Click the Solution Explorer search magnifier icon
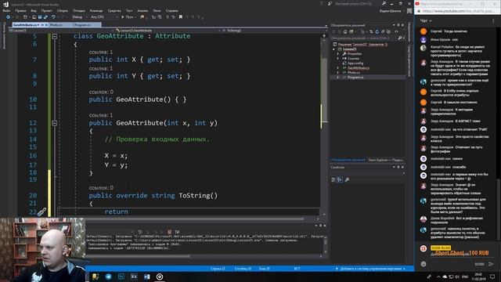This screenshot has width=501, height=282. [400, 38]
